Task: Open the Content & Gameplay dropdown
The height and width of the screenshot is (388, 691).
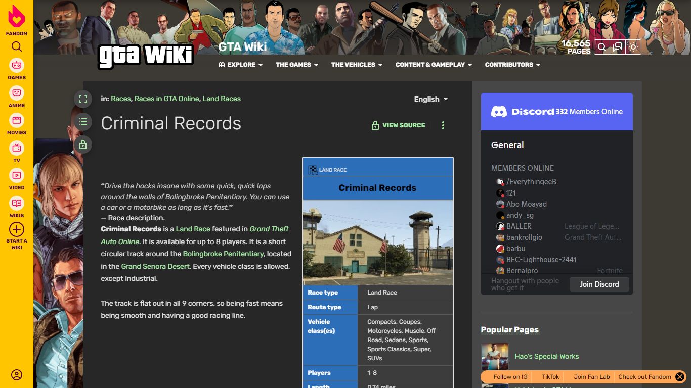Action: click(434, 65)
